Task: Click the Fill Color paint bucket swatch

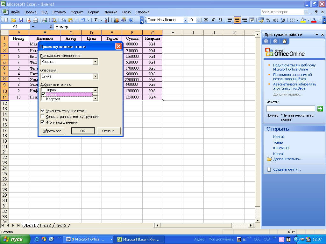Action: point(303,20)
